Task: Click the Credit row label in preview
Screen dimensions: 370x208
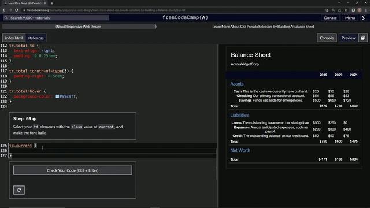Action: click(238, 136)
